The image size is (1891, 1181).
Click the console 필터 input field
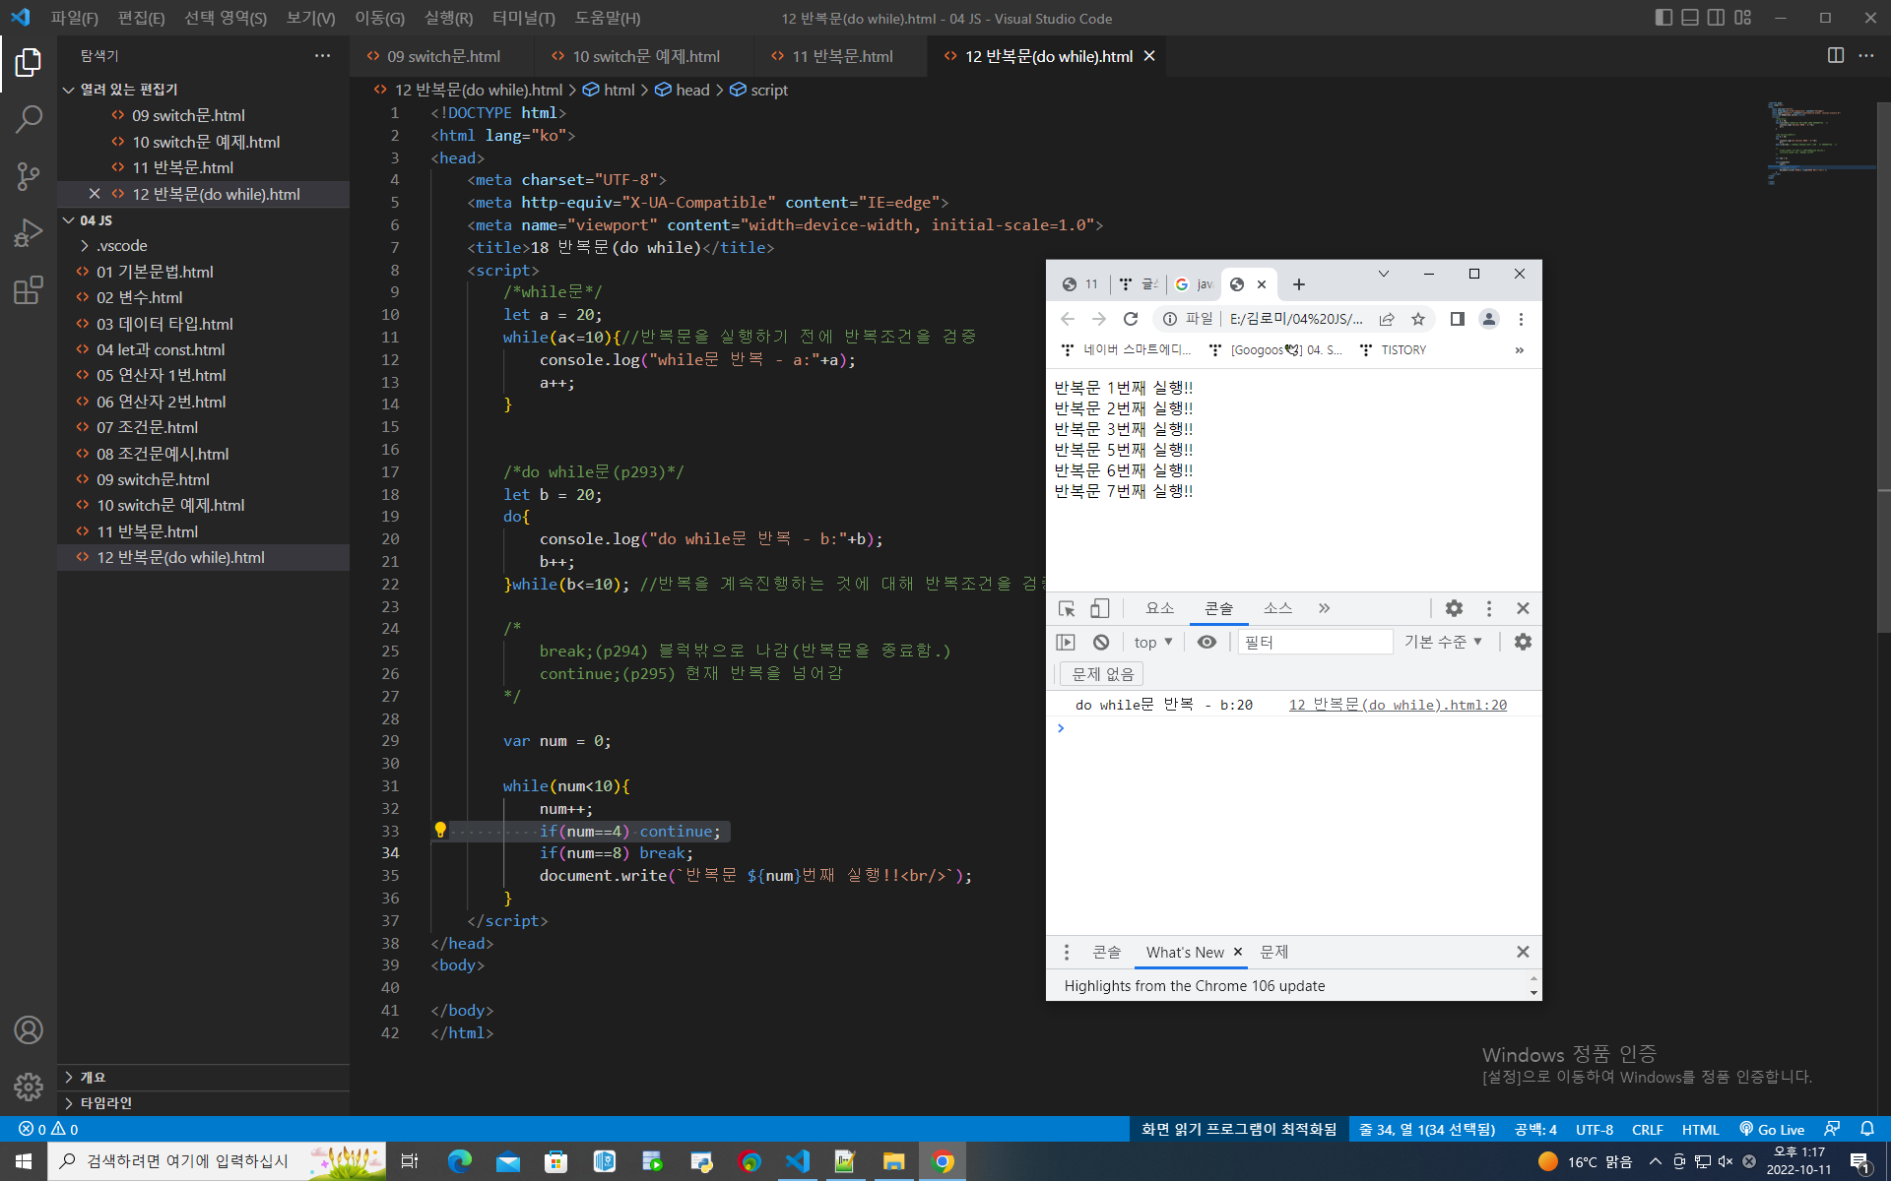(1314, 642)
